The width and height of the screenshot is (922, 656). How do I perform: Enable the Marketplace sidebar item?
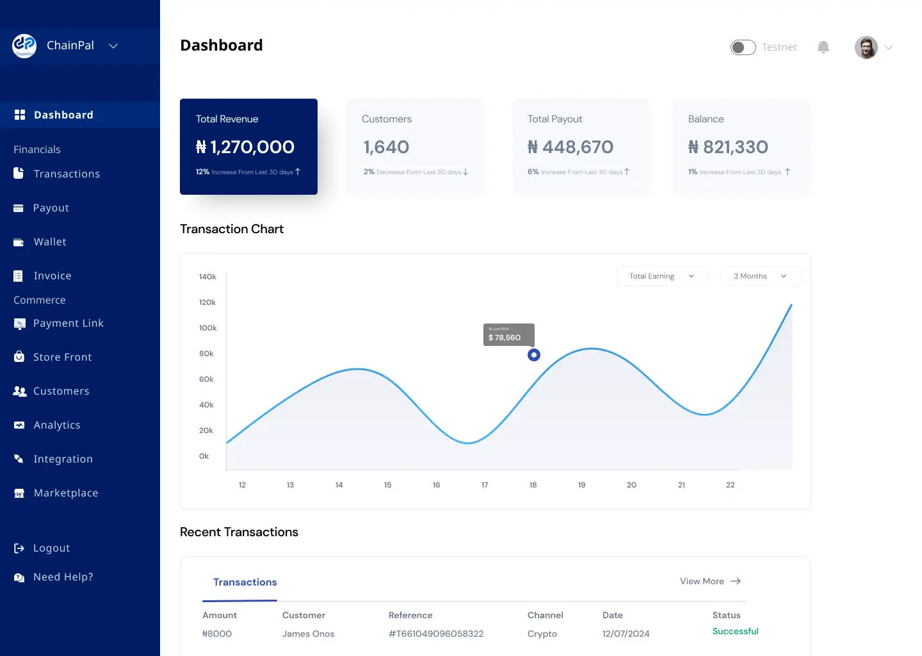(65, 493)
